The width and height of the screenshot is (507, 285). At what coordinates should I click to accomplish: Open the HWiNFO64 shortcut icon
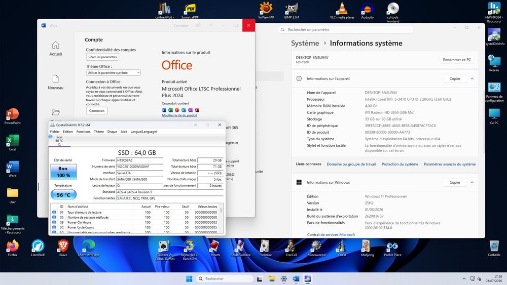[494, 12]
